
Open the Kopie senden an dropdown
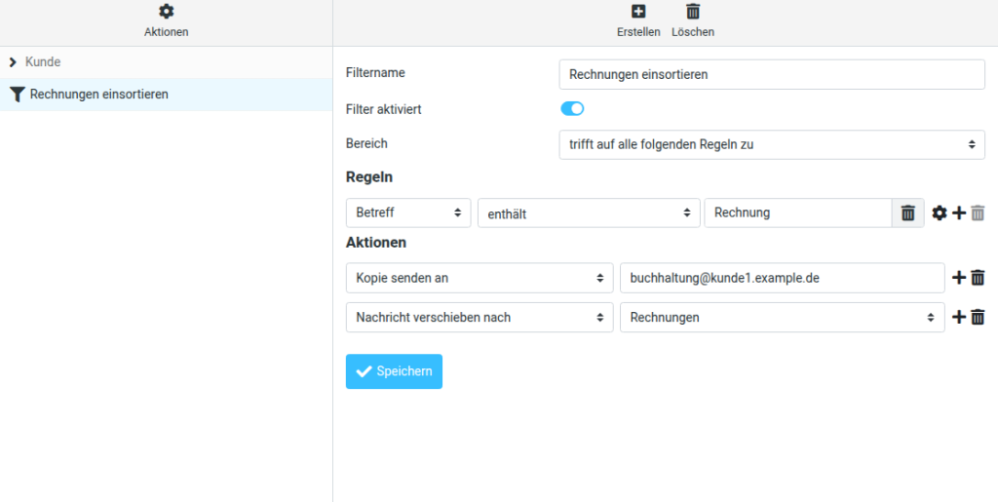pos(480,278)
